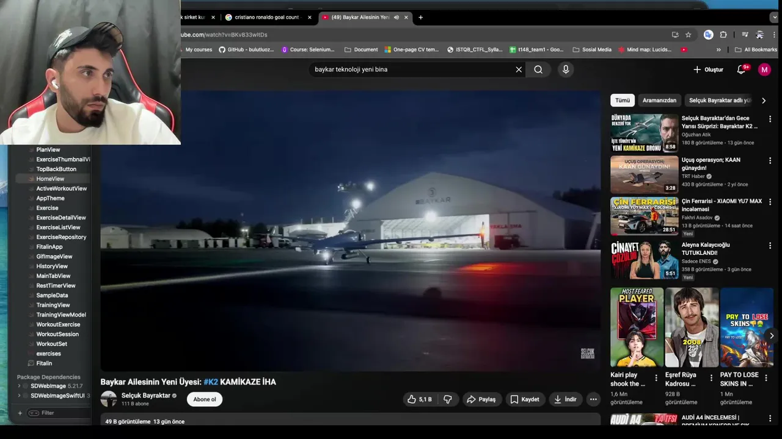This screenshot has height=439, width=782.
Task: Select the Selçuk Bayraktar adlı filter chip
Action: 720,101
